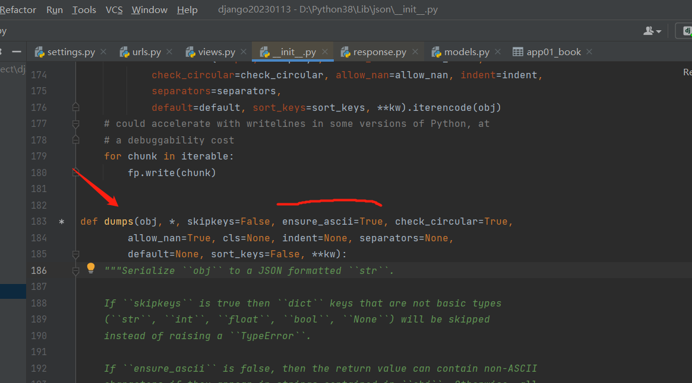The image size is (692, 383).
Task: Open the user account dropdown
Action: (x=652, y=31)
